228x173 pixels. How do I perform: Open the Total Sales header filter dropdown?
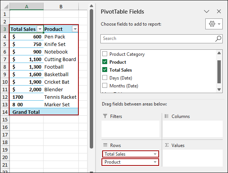pyautogui.click(x=40, y=29)
